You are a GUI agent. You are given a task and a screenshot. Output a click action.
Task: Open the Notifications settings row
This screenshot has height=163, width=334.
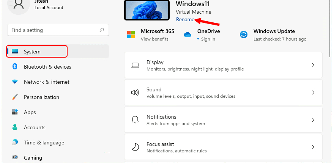[223, 119]
